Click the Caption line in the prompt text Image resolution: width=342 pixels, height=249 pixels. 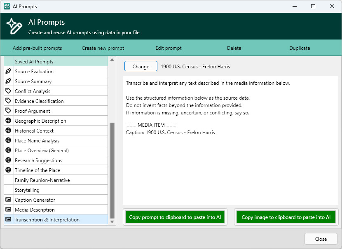click(171, 133)
